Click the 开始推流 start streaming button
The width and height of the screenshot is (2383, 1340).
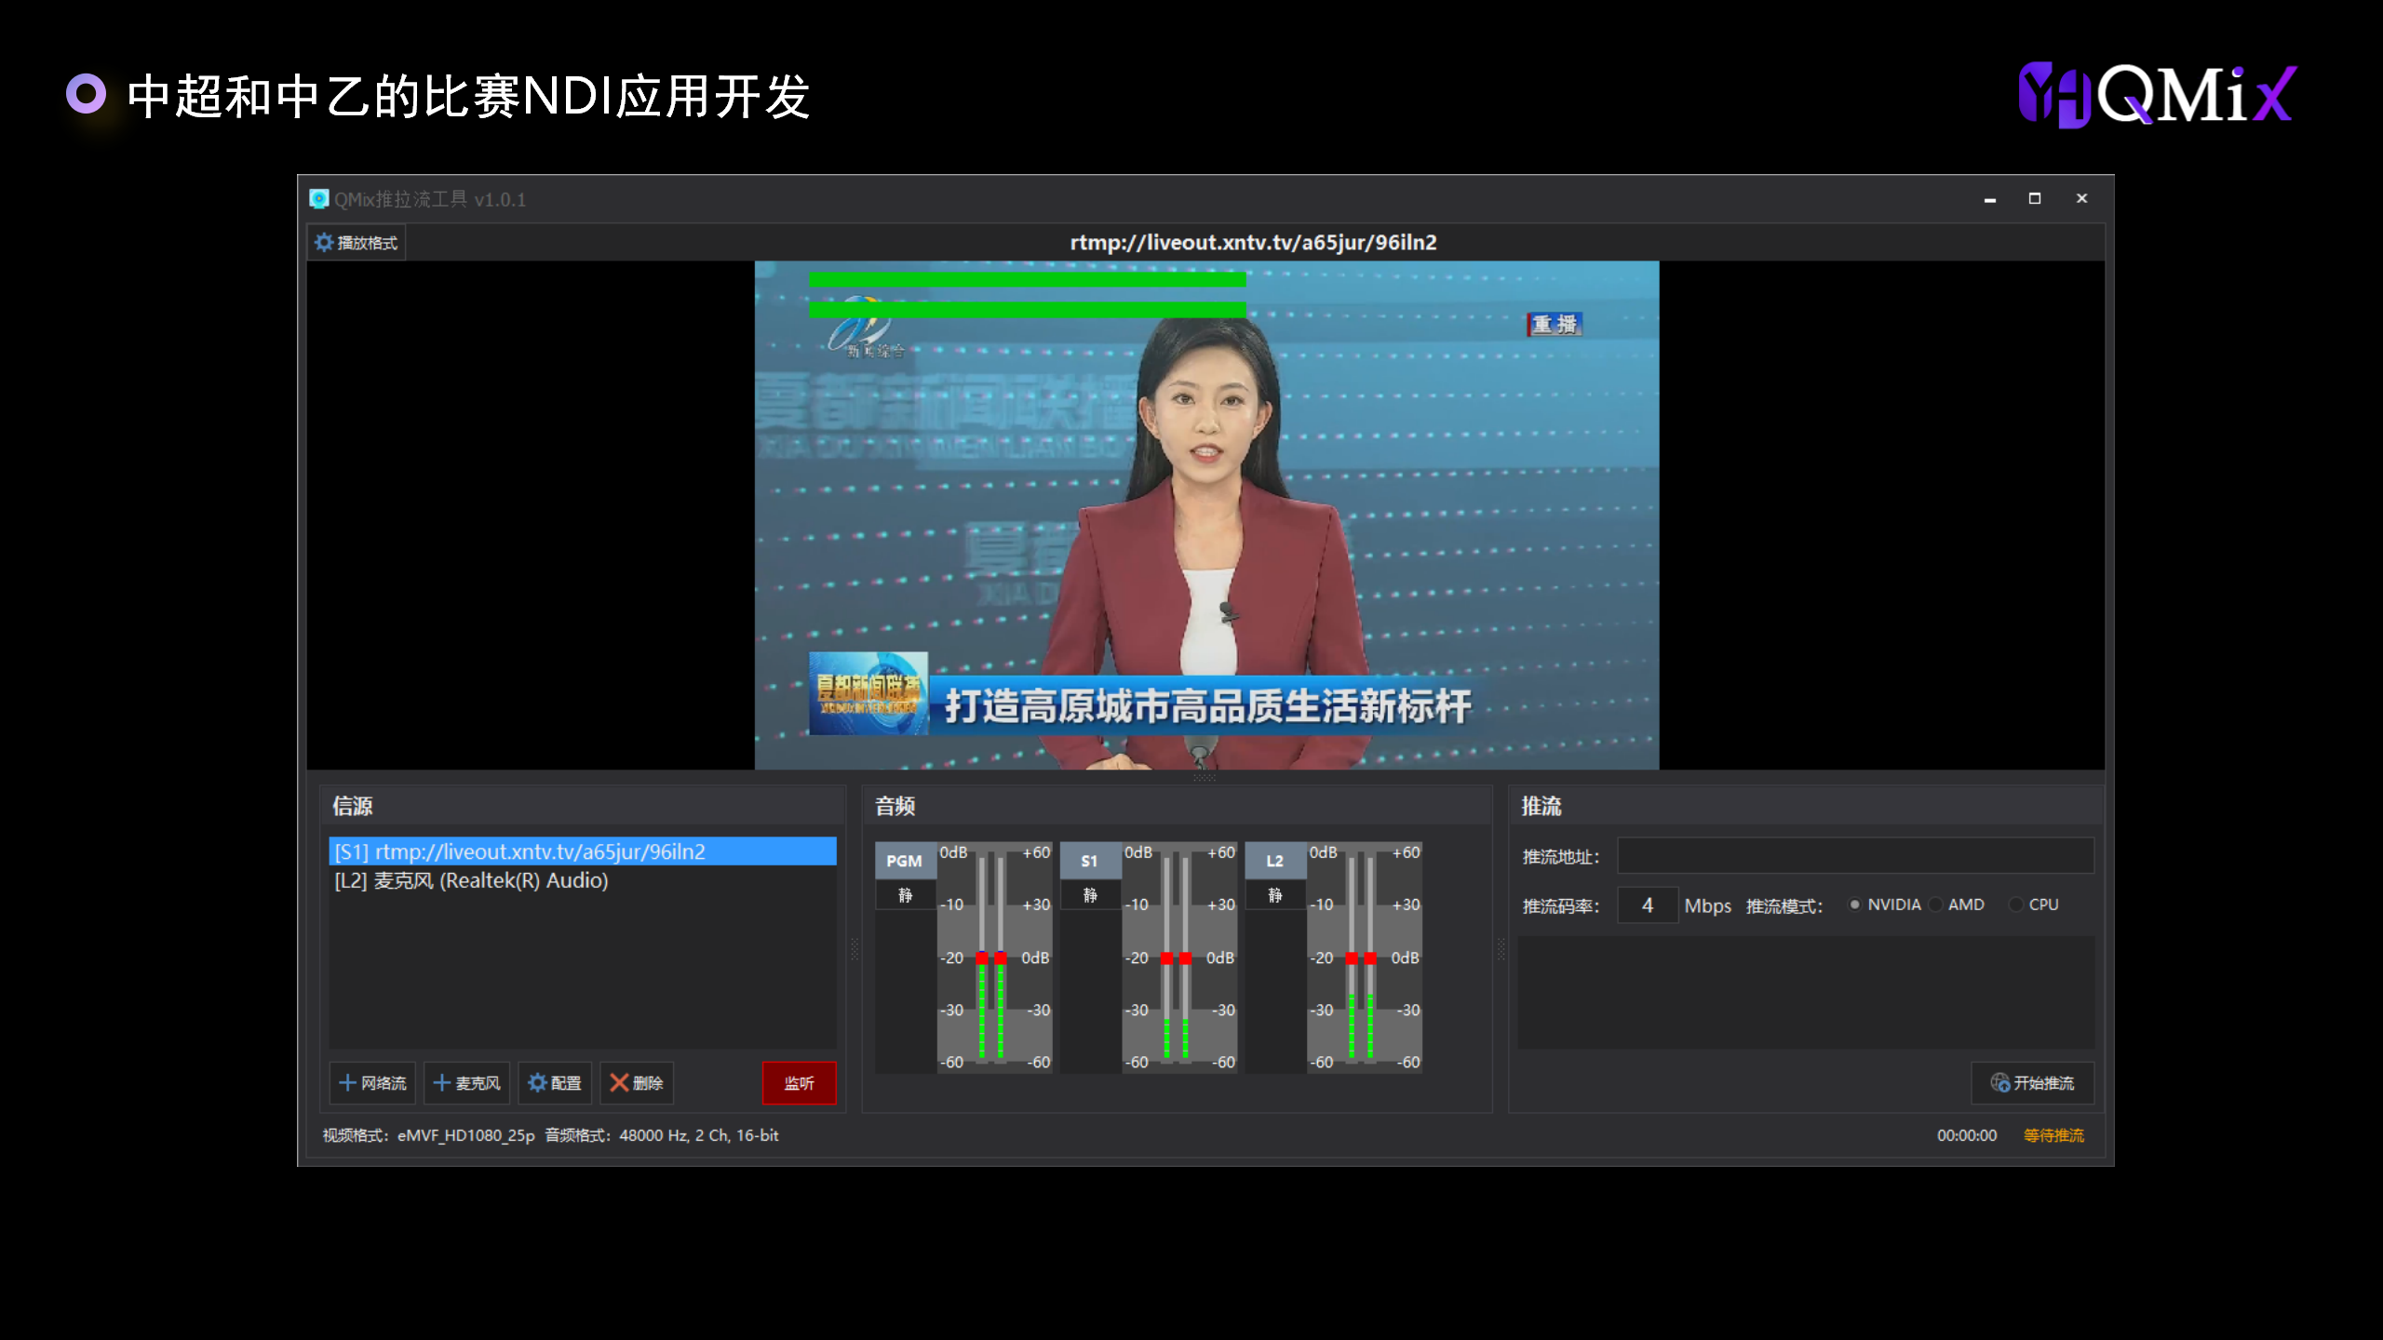(2032, 1083)
